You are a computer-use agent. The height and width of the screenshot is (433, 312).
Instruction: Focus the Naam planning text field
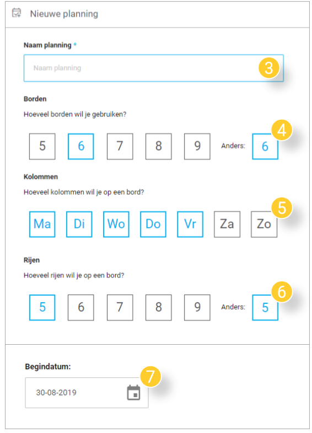(x=154, y=68)
